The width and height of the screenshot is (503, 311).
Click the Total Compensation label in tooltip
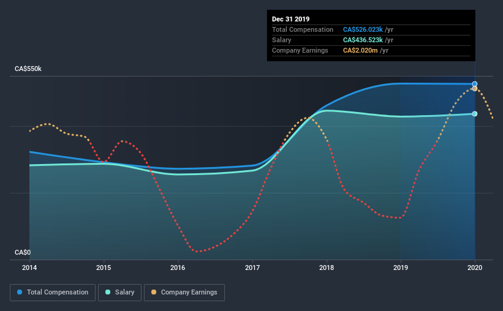(303, 29)
